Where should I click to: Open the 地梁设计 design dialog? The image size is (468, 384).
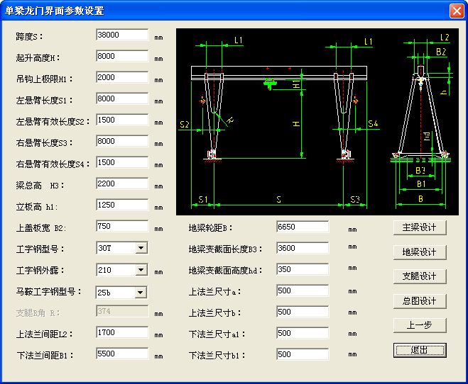click(419, 252)
